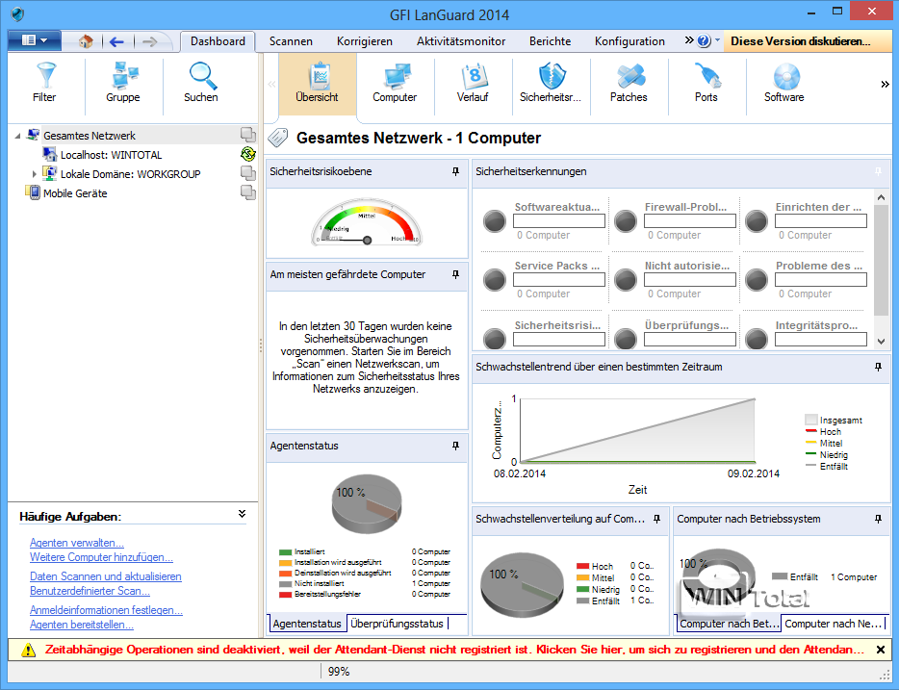Open the Sicherheitsr... shield view
Screen dimensions: 899x690
point(551,83)
